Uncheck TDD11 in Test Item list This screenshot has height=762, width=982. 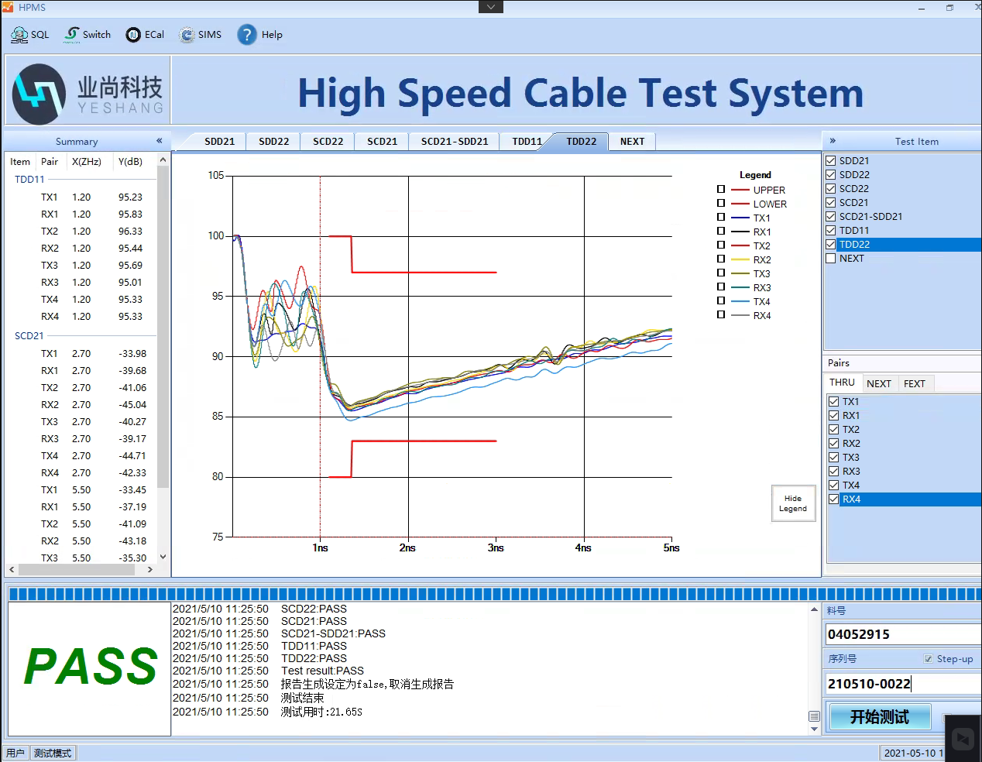[831, 231]
